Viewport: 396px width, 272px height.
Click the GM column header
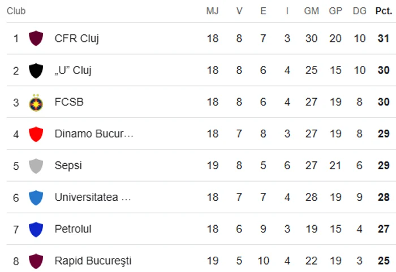pos(311,11)
